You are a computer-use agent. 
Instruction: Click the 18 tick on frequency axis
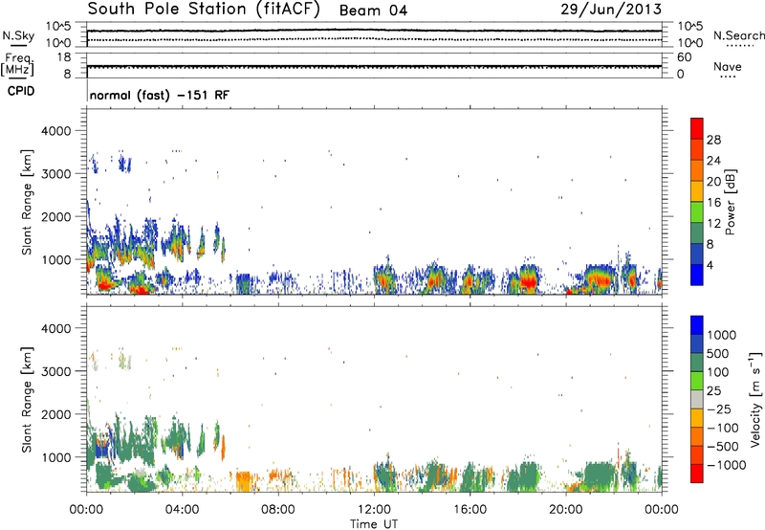[64, 57]
